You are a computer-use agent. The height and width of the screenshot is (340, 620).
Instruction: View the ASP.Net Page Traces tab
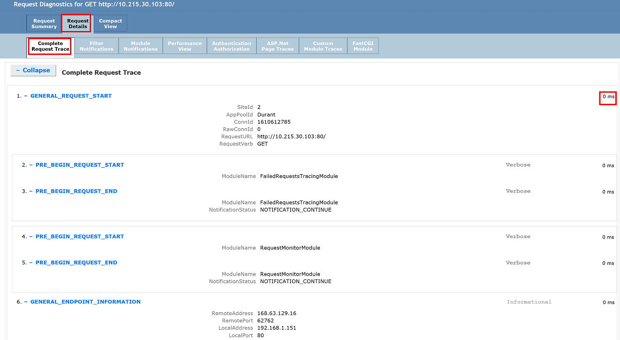(x=278, y=46)
